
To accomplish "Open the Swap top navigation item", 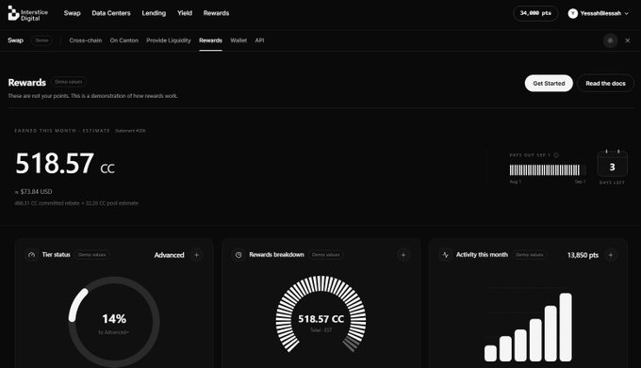I will pos(73,13).
